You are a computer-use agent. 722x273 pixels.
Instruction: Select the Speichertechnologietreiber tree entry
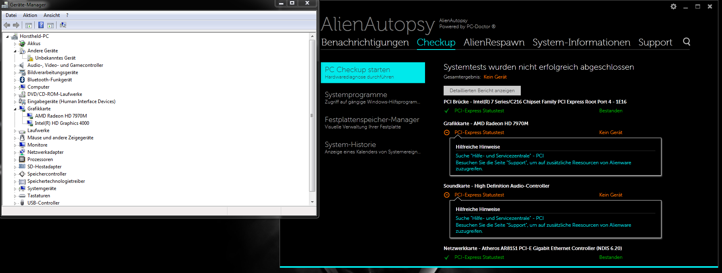[56, 181]
